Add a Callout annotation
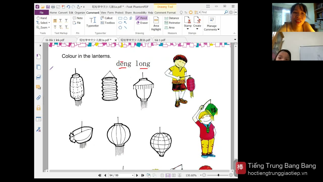323x182 pixels. point(106,18)
